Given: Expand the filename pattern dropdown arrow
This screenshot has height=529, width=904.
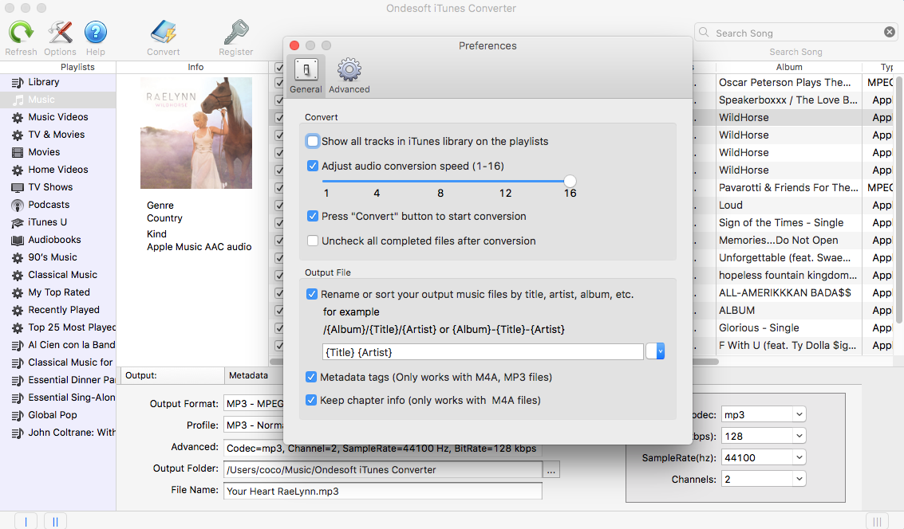Looking at the screenshot, I should 655,351.
